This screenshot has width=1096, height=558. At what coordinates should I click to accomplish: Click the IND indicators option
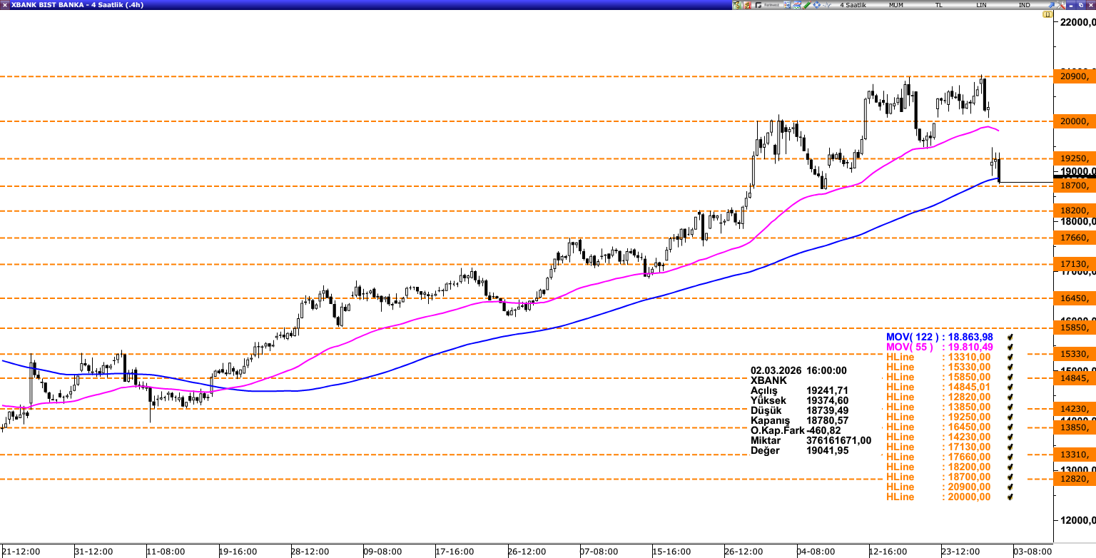click(1024, 5)
